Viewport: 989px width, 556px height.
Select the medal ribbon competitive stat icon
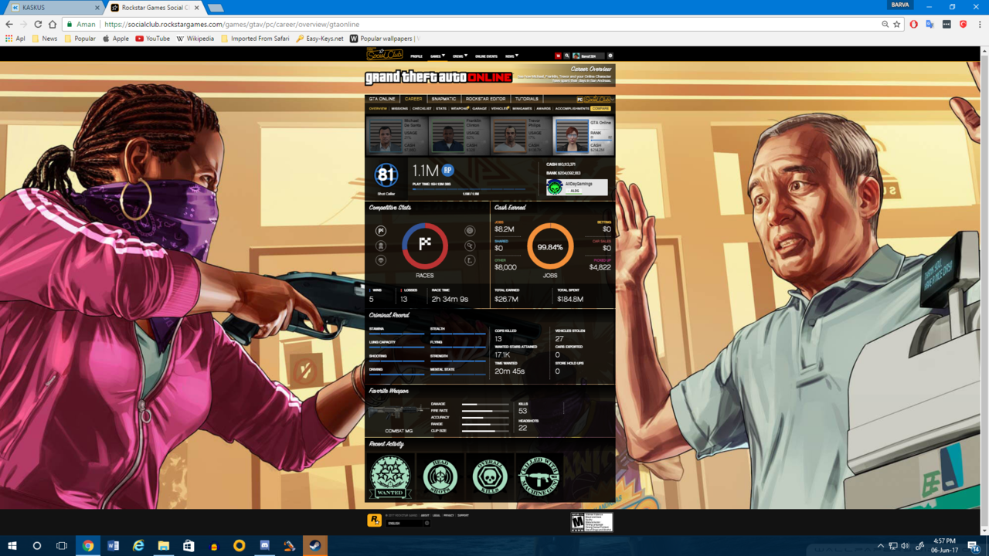(x=381, y=246)
